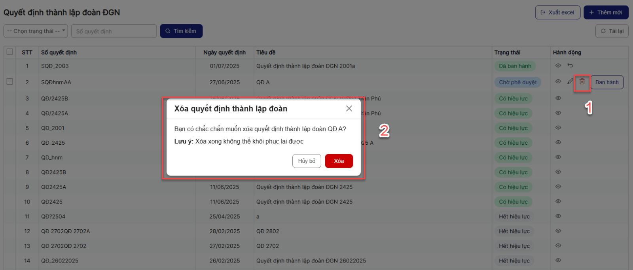Focus the Số quyết định search field
The width and height of the screenshot is (633, 270).
point(114,31)
